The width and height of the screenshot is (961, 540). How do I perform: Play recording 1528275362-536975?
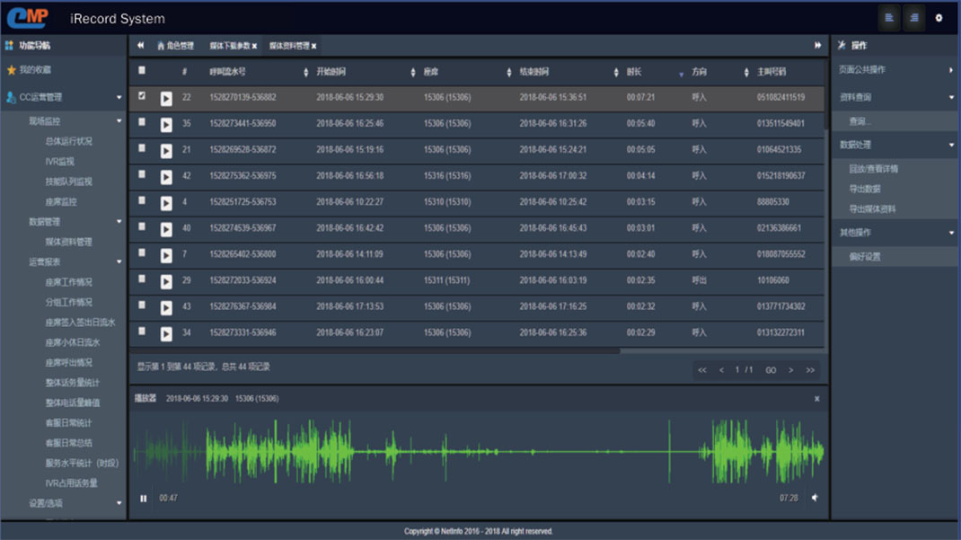pos(166,177)
